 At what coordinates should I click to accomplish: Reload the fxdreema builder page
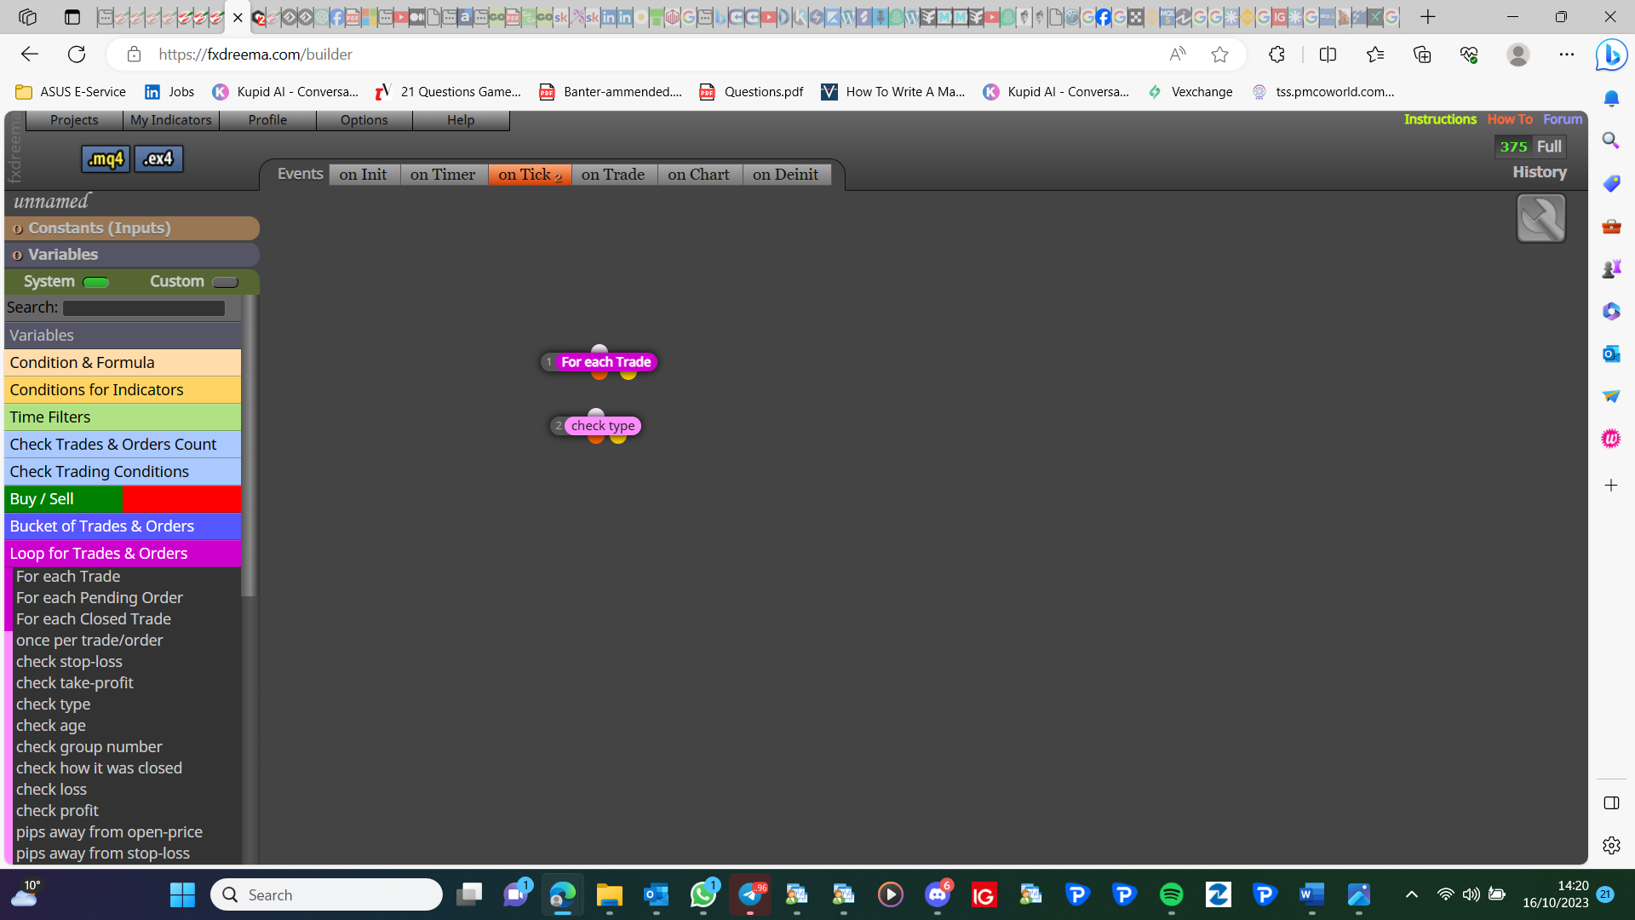tap(77, 55)
